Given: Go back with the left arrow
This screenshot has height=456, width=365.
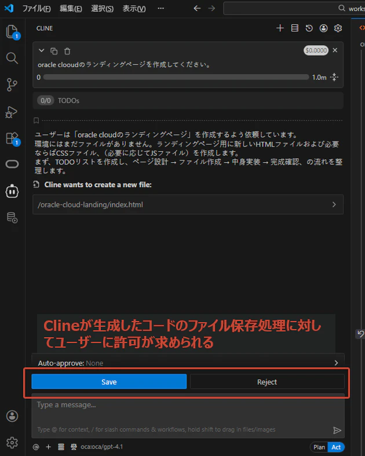Looking at the screenshot, I should pos(197,9).
